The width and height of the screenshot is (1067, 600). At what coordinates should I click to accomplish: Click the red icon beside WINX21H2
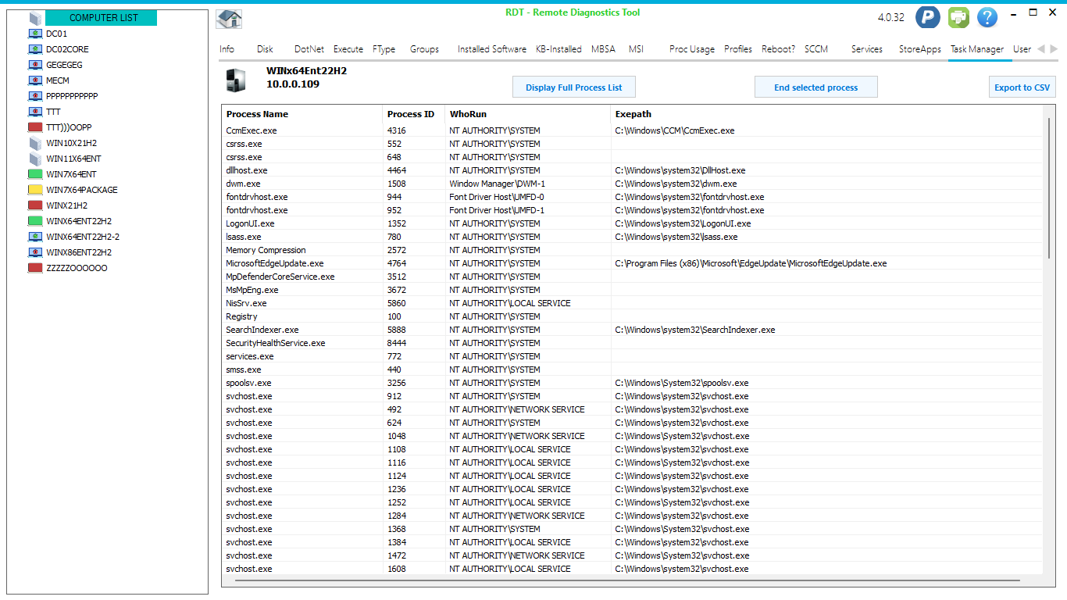pyautogui.click(x=35, y=205)
